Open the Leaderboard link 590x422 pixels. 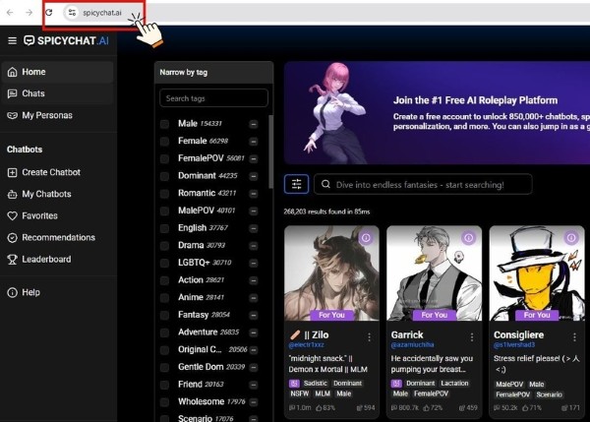click(x=46, y=259)
